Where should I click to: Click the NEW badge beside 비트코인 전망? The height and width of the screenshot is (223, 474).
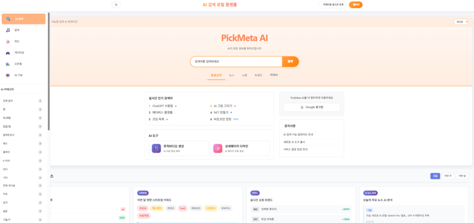tap(236, 119)
